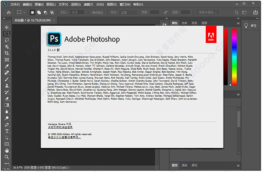Screen dimensions: 262x172
Task: Click the Share image icon
Action: click(x=255, y=12)
